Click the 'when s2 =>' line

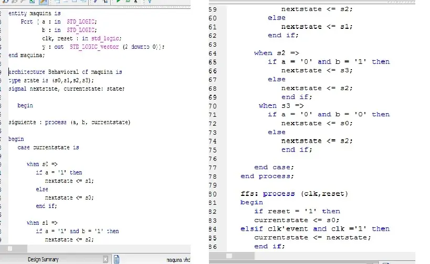click(276, 53)
